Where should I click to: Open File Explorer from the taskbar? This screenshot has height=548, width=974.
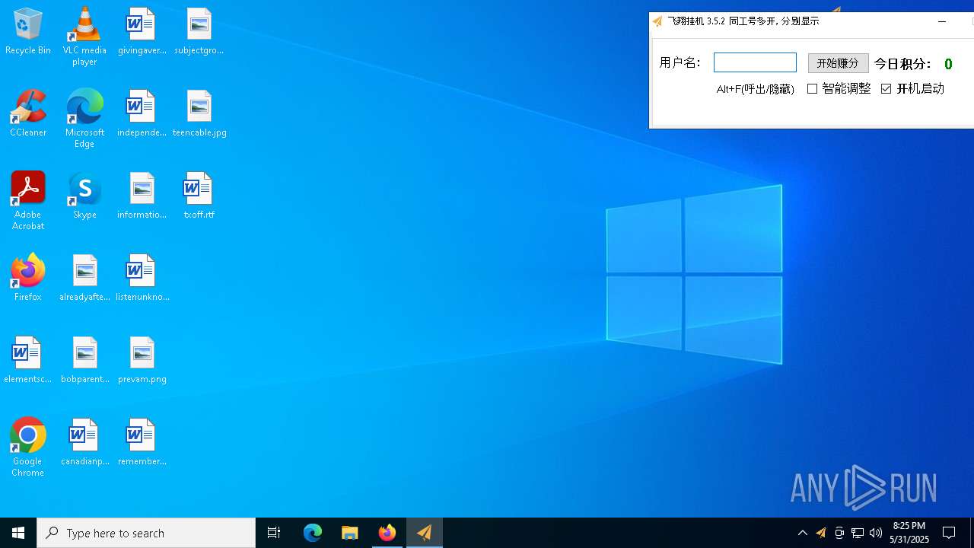(350, 533)
